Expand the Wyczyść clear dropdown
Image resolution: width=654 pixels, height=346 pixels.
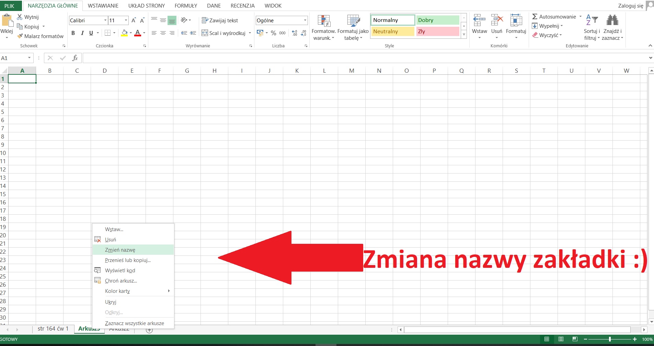pos(561,35)
